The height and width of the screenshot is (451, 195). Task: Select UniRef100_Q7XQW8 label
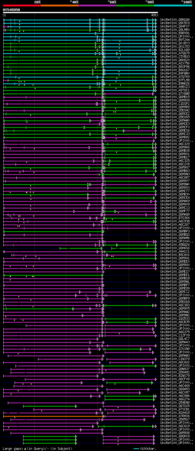175,93
